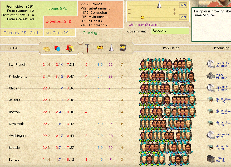This screenshot has width=231, height=167.
Task: Click the upper plus to raise science rate
Action: point(175,10)
